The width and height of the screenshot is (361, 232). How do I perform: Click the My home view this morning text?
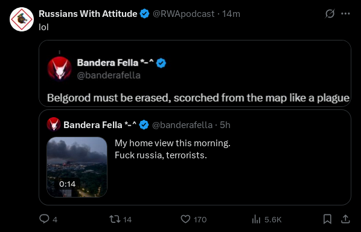pos(173,143)
